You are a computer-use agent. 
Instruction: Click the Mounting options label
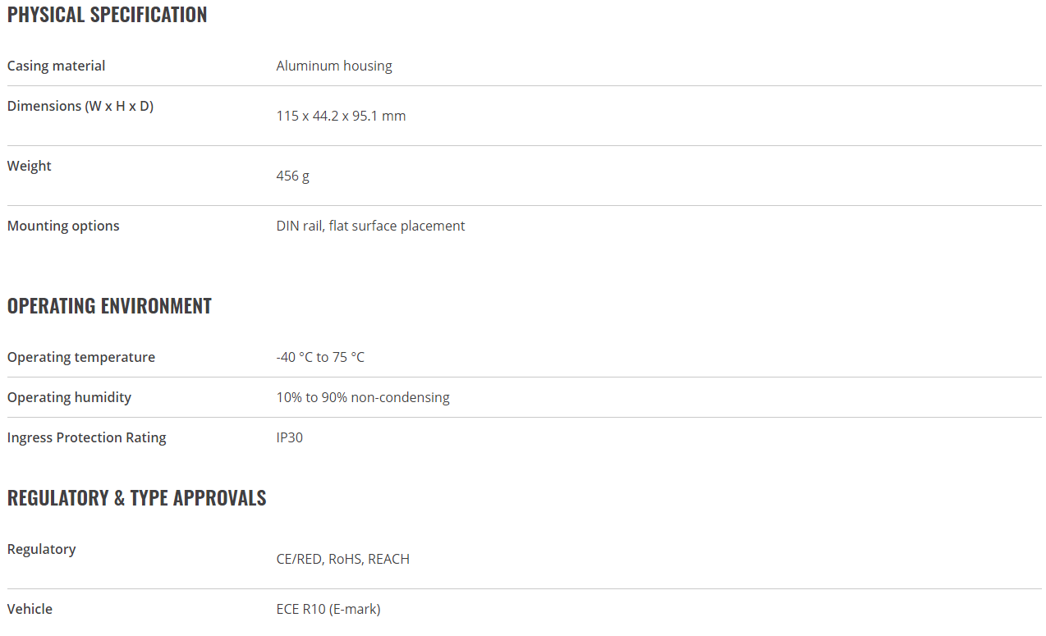63,226
